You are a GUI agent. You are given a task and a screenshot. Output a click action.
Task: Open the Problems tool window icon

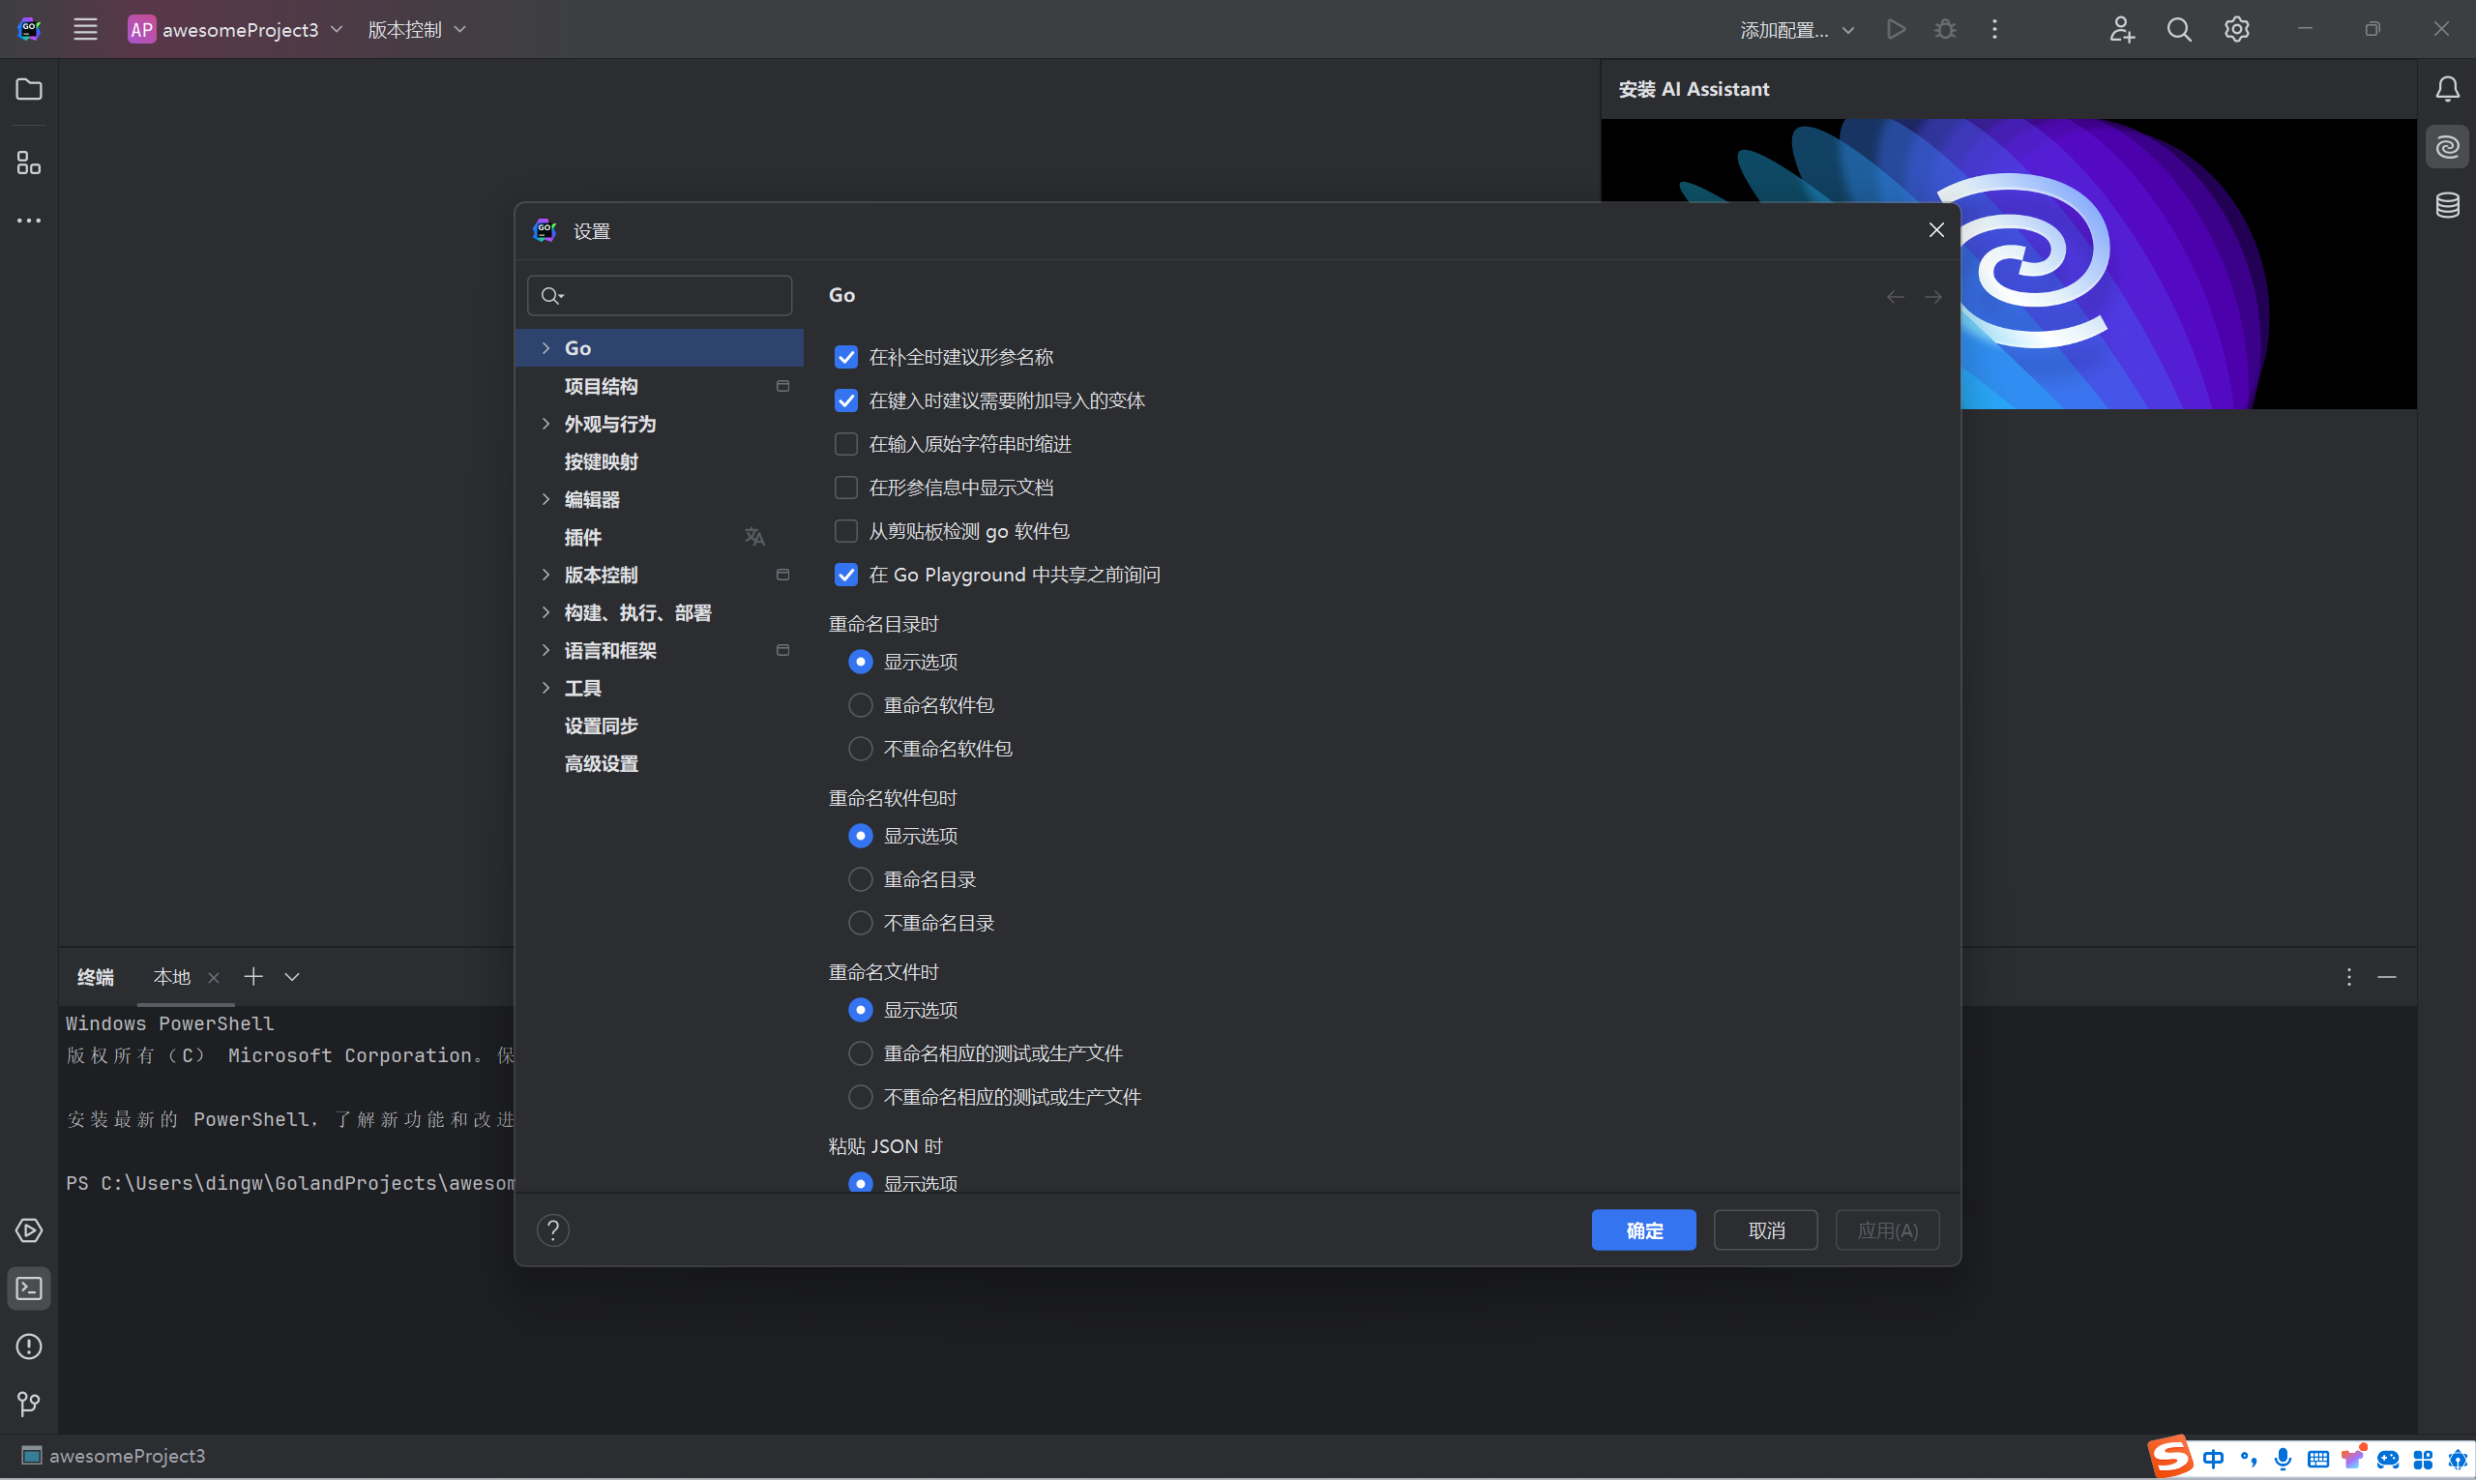(x=29, y=1347)
